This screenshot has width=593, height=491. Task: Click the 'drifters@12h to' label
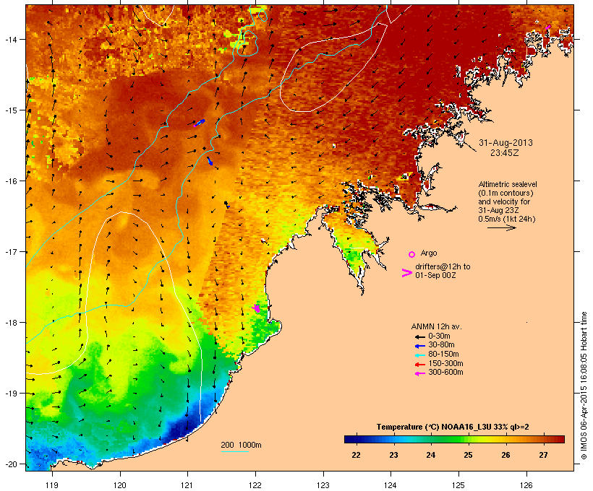click(x=443, y=266)
